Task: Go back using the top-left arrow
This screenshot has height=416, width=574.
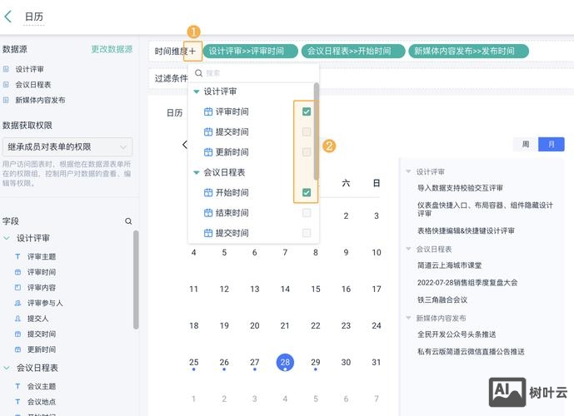Action: [8, 17]
